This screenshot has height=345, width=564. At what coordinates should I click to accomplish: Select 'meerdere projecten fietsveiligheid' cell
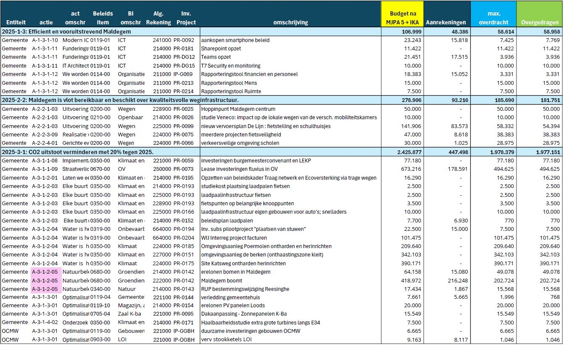point(241,134)
